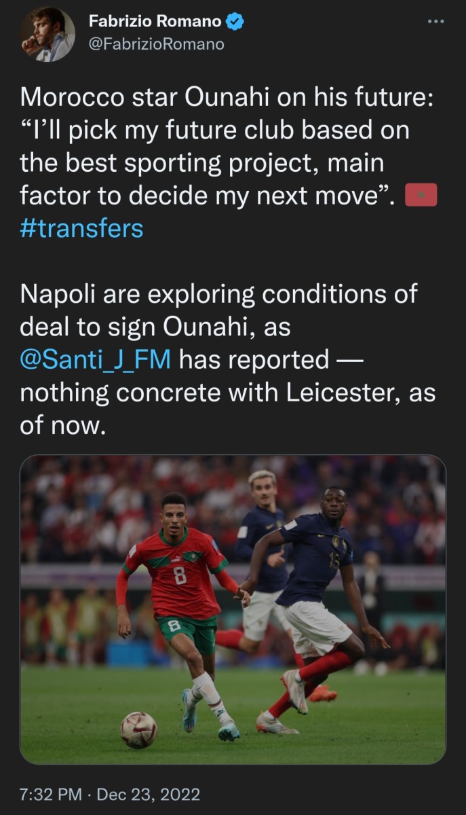This screenshot has height=815, width=466.
Task: Open the #transfers hashtag
Action: [x=81, y=228]
